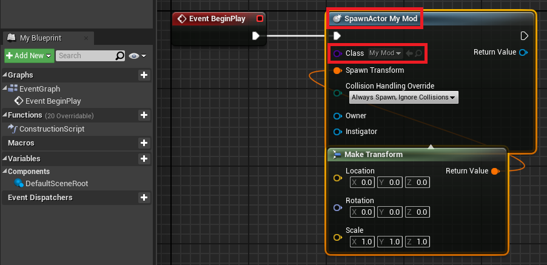This screenshot has height=265, width=547.
Task: Edit Location Z value field
Action: [417, 183]
